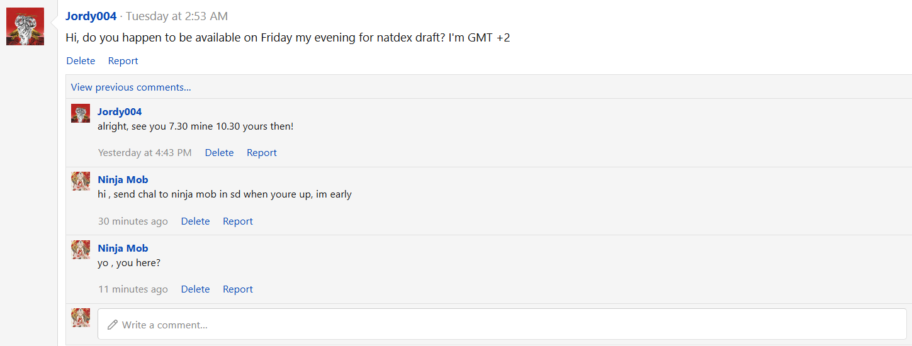The image size is (912, 346).
Task: Delete the 'alright, see you' comment
Action: click(x=219, y=153)
